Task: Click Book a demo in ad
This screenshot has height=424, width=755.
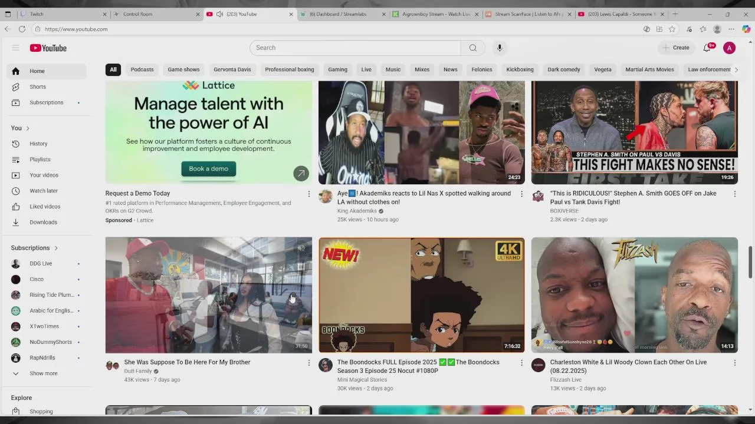Action: 208,169
